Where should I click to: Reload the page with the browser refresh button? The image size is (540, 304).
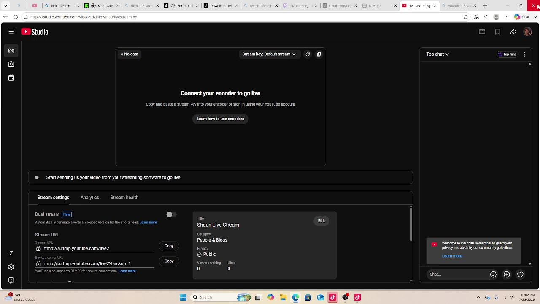coord(16,17)
